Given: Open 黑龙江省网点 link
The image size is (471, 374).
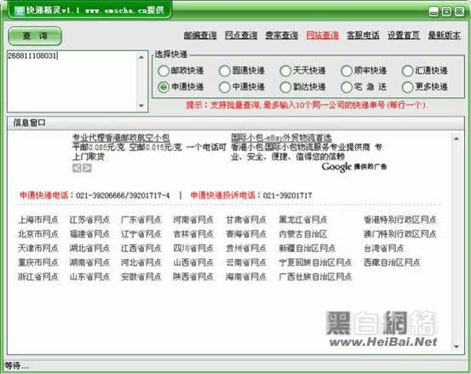Looking at the screenshot, I should click(x=303, y=220).
